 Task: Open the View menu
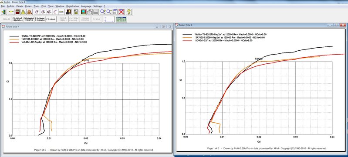(51, 6)
